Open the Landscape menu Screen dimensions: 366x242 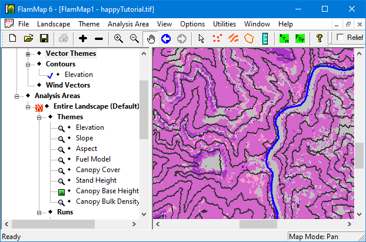[x=54, y=24]
